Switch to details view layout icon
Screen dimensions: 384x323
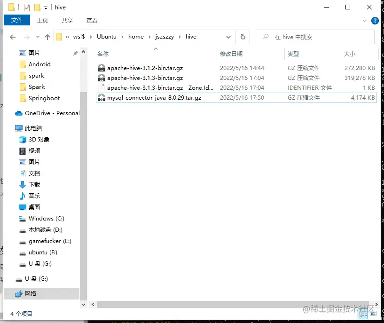tap(363, 314)
